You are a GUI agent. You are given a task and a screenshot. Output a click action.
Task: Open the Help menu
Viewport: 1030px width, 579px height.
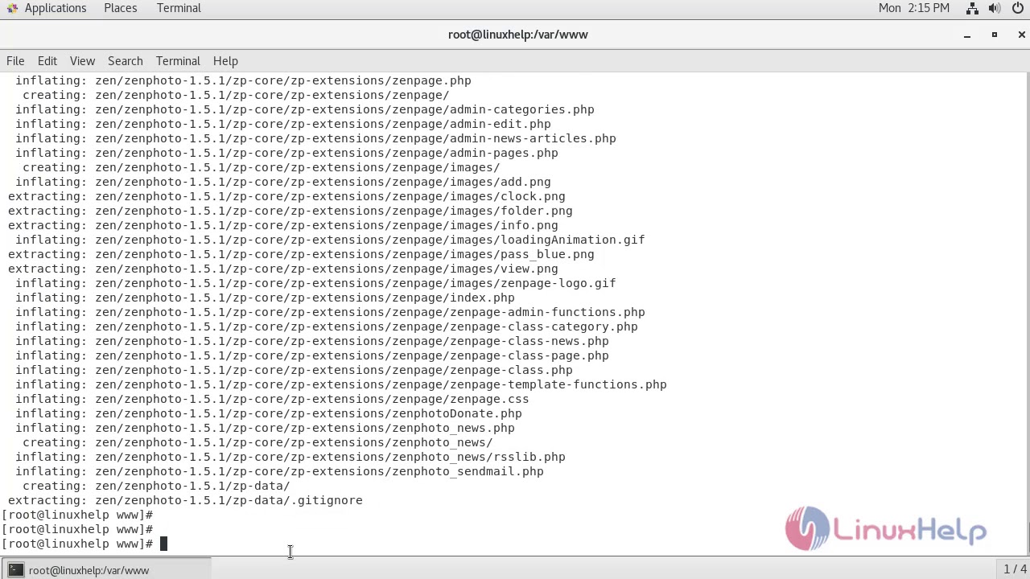coord(225,61)
